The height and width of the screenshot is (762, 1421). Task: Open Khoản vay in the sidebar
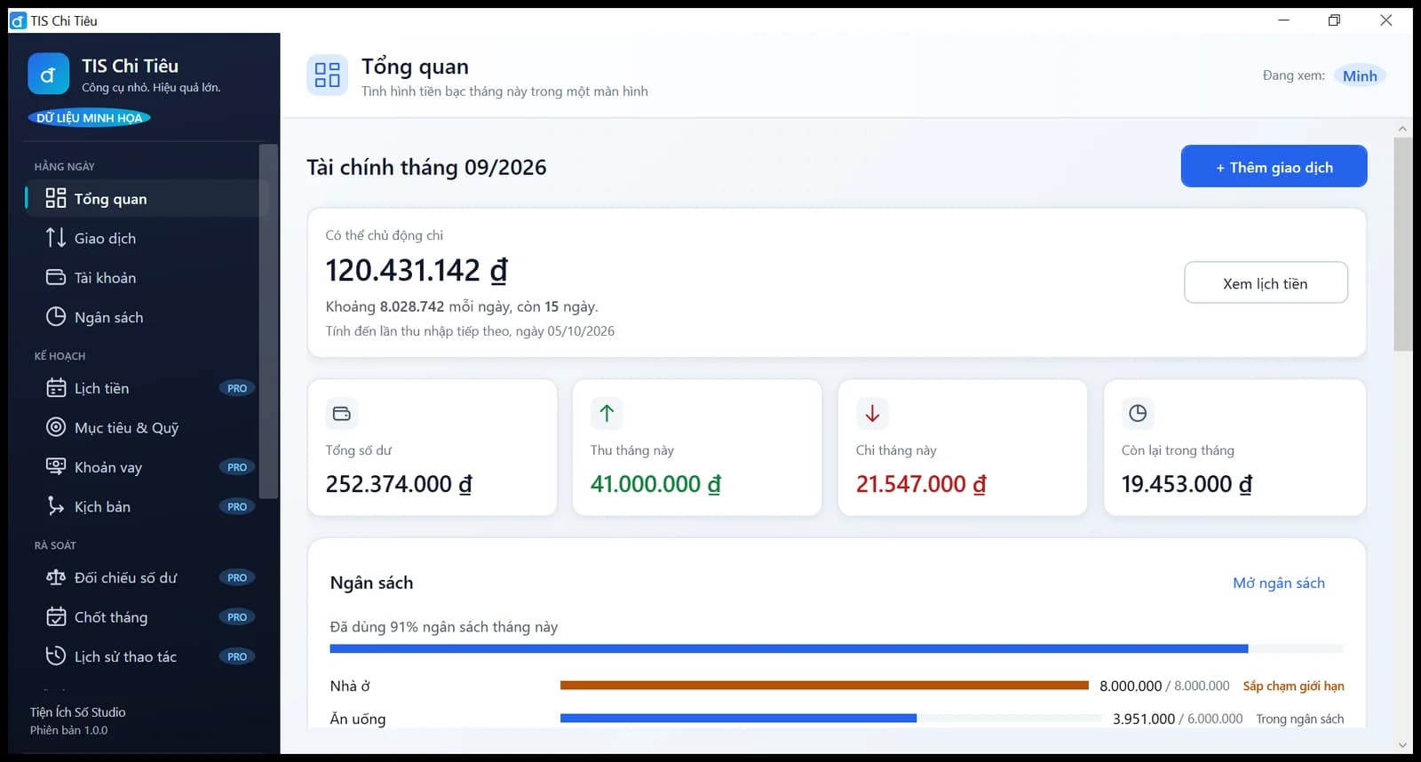tap(146, 467)
